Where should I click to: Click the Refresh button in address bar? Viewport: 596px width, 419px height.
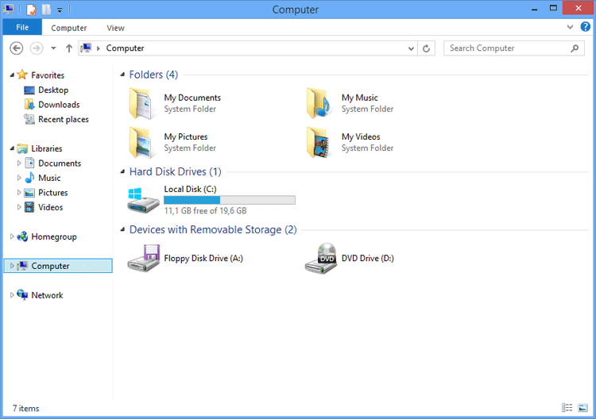427,48
